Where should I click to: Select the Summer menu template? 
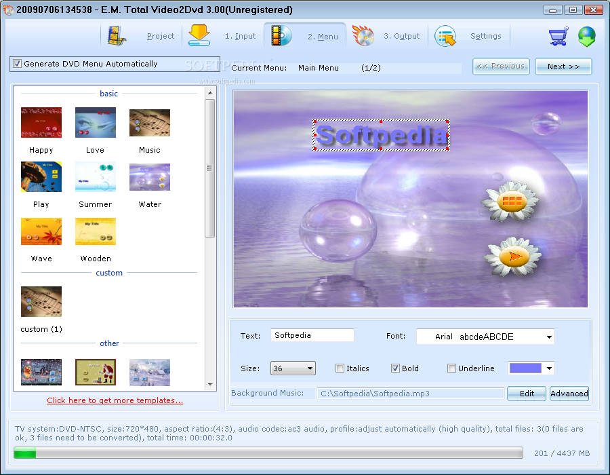click(x=96, y=176)
